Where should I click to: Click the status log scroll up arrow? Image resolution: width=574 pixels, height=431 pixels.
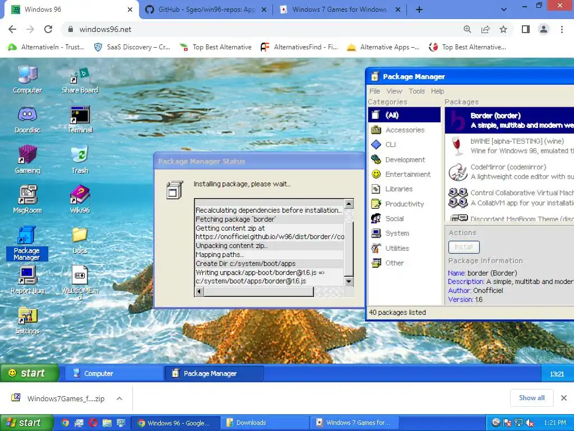(349, 203)
